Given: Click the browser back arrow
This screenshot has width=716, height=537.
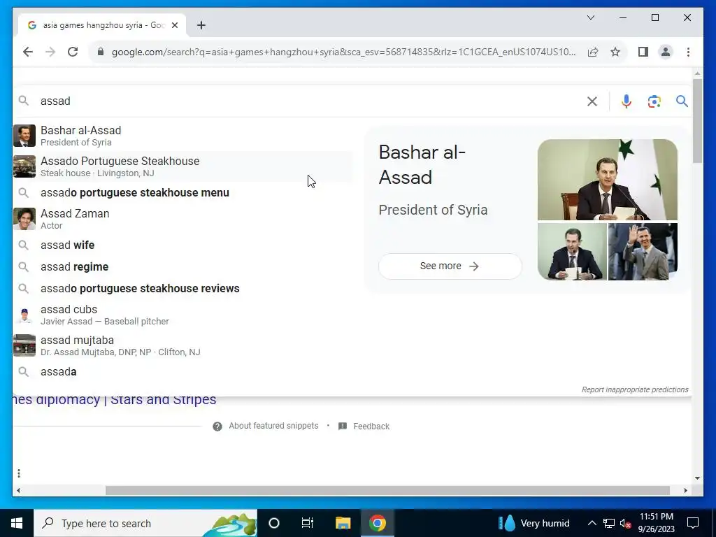Looking at the screenshot, I should click(x=28, y=52).
